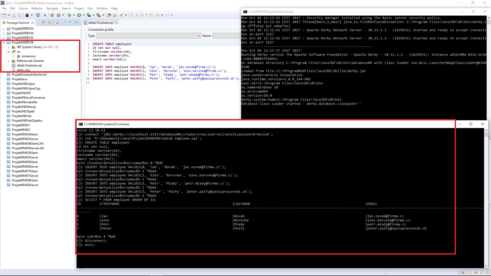This screenshot has width=491, height=276.
Task: Click the derby.log file in project
Action: pyautogui.click(x=23, y=70)
